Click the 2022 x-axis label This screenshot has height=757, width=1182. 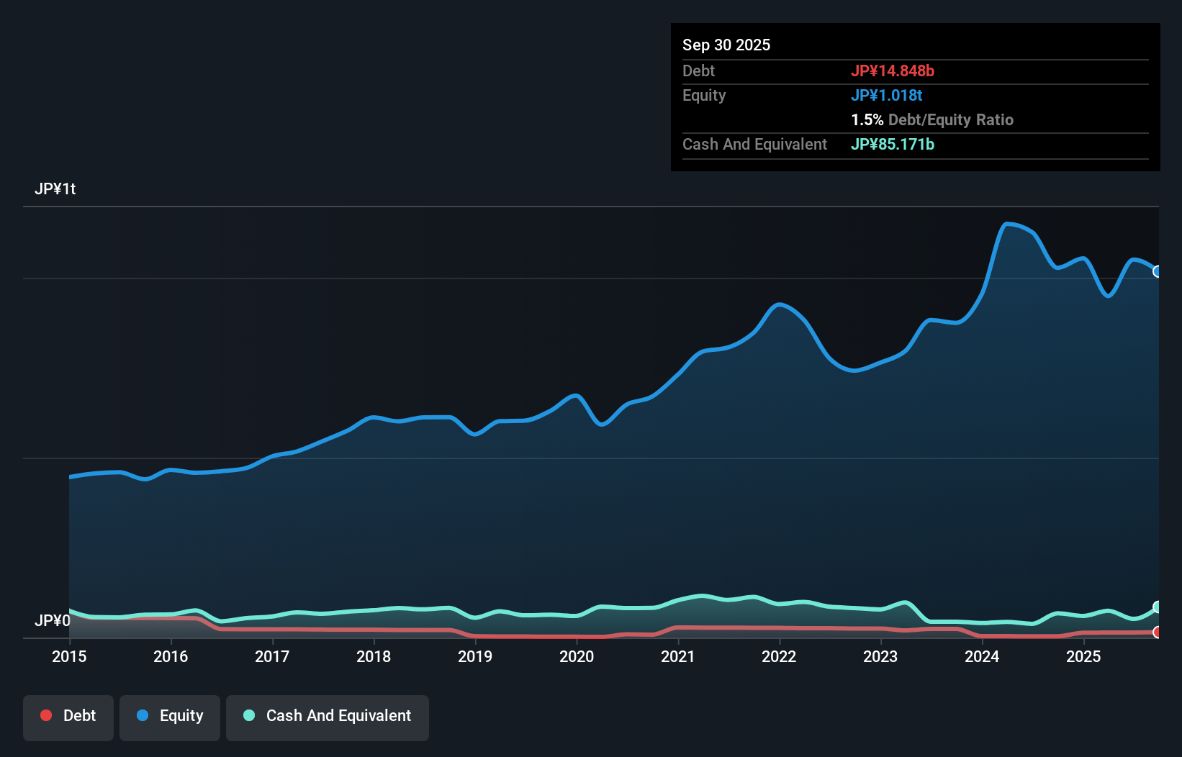(779, 656)
